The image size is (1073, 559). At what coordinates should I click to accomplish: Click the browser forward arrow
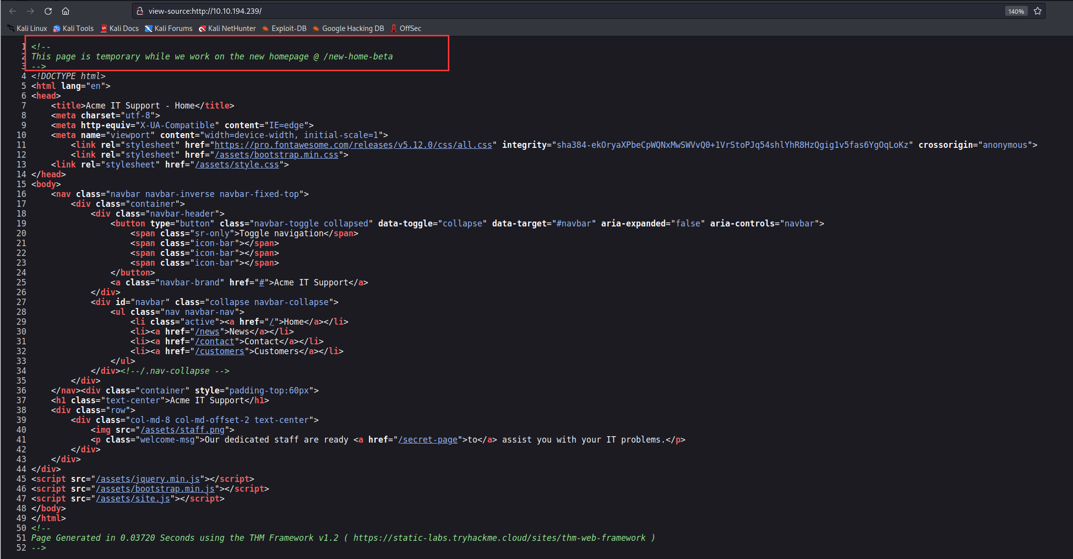point(30,11)
